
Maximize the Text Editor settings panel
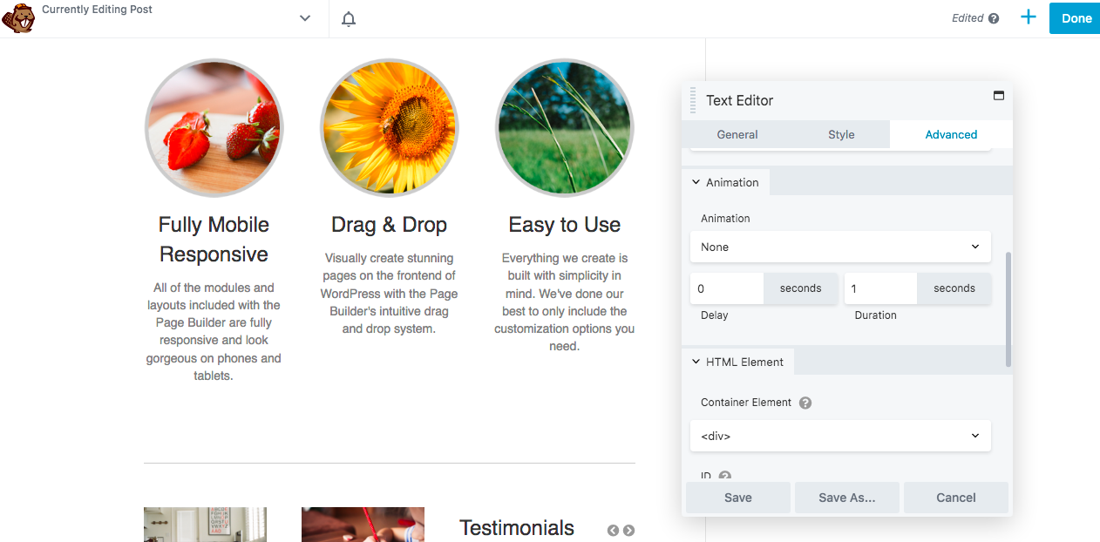click(x=999, y=96)
